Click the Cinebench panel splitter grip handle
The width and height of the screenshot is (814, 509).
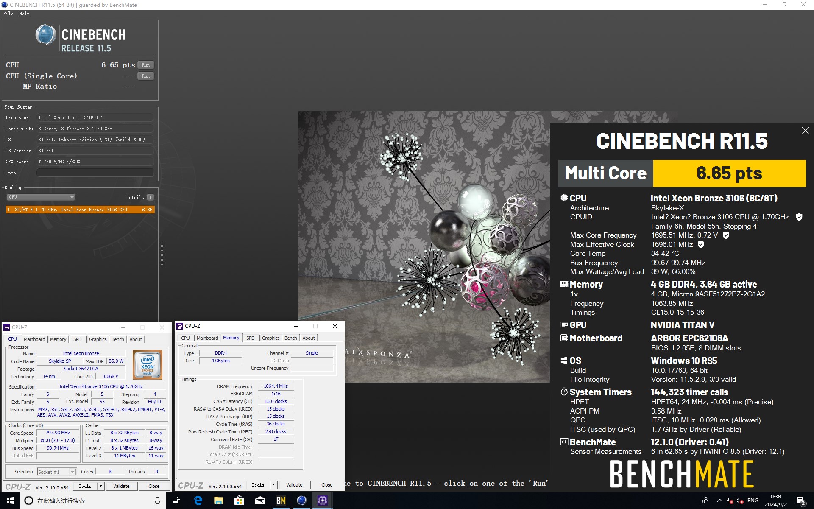click(162, 255)
